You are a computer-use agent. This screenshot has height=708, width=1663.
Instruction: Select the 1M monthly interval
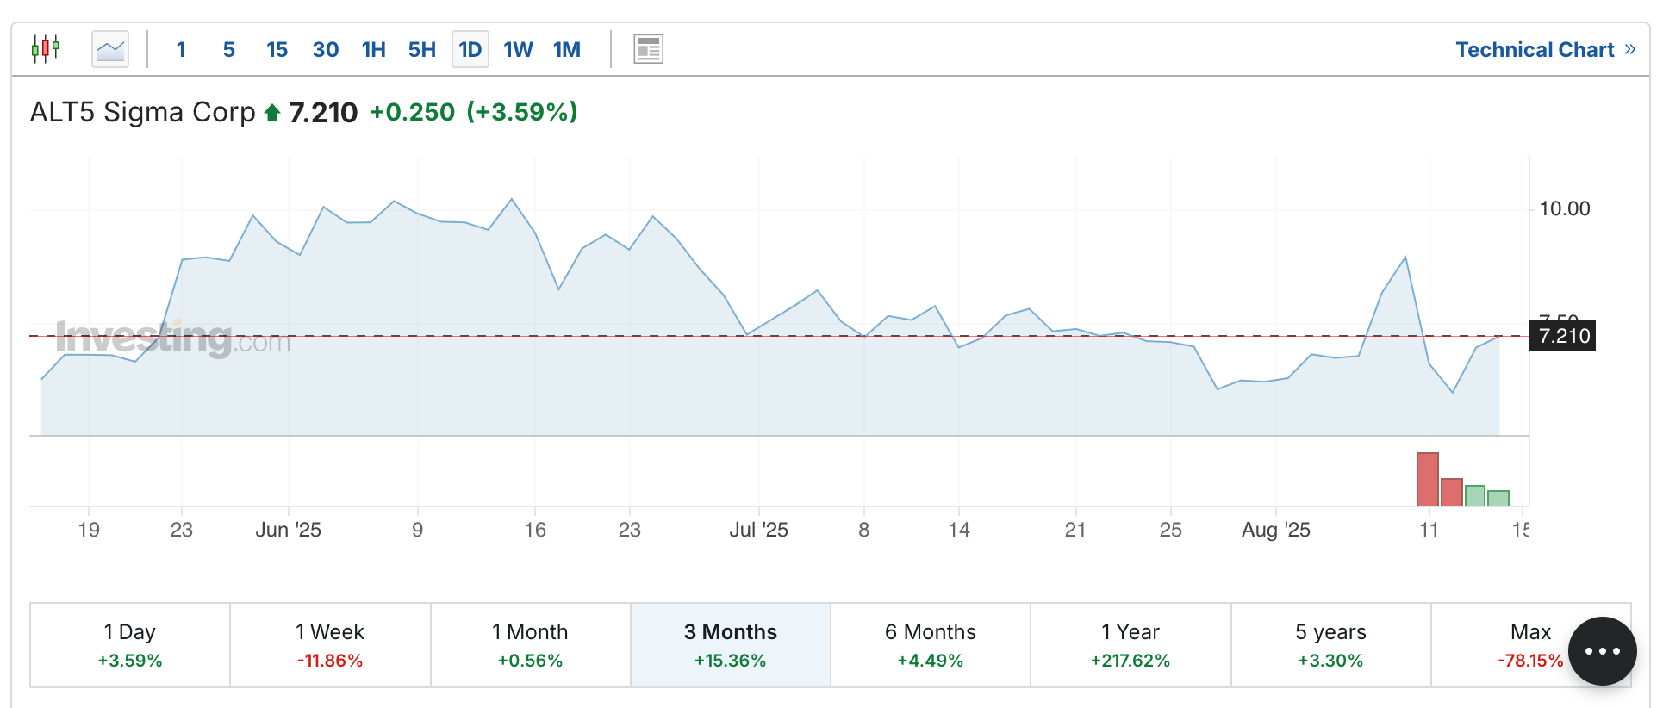[566, 49]
